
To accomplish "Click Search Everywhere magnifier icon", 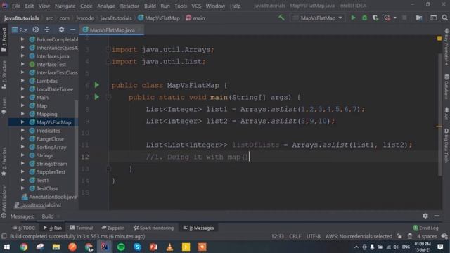I will 444,18.
